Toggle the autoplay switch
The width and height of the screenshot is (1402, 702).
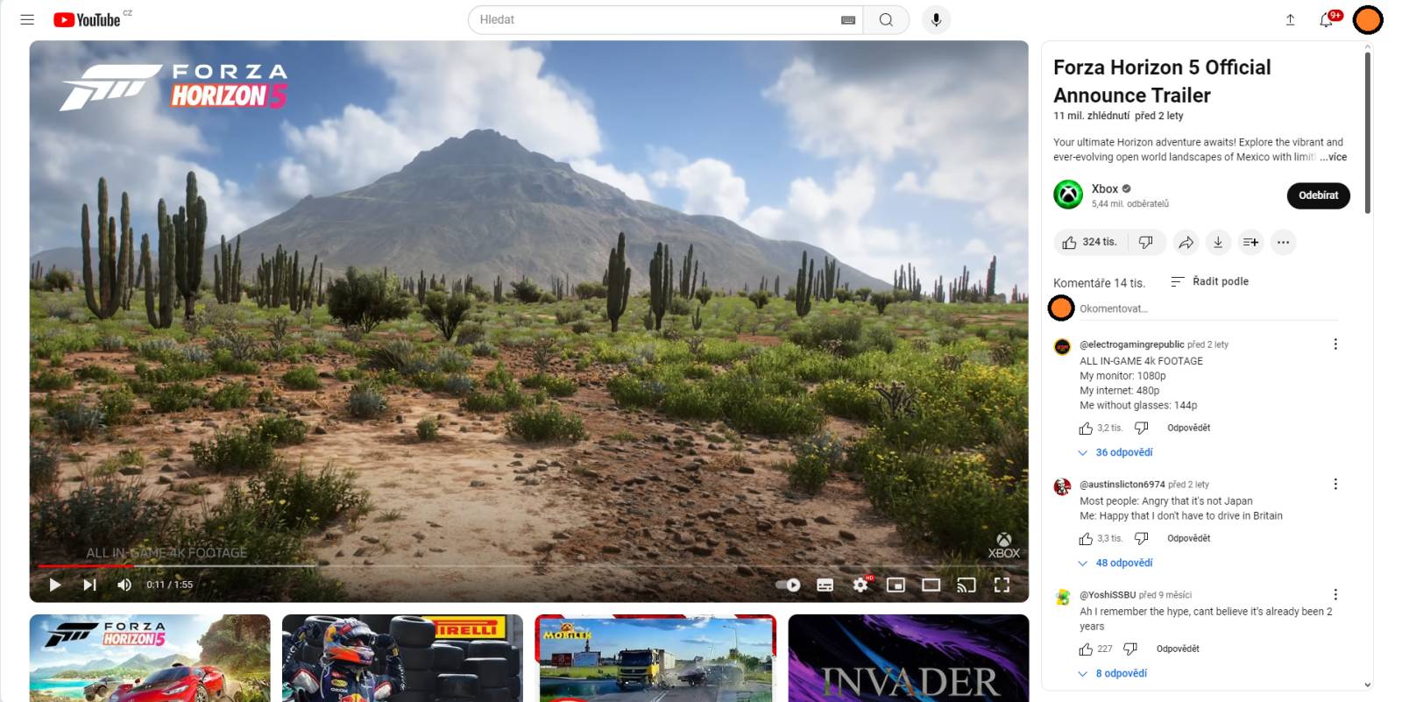coord(788,585)
